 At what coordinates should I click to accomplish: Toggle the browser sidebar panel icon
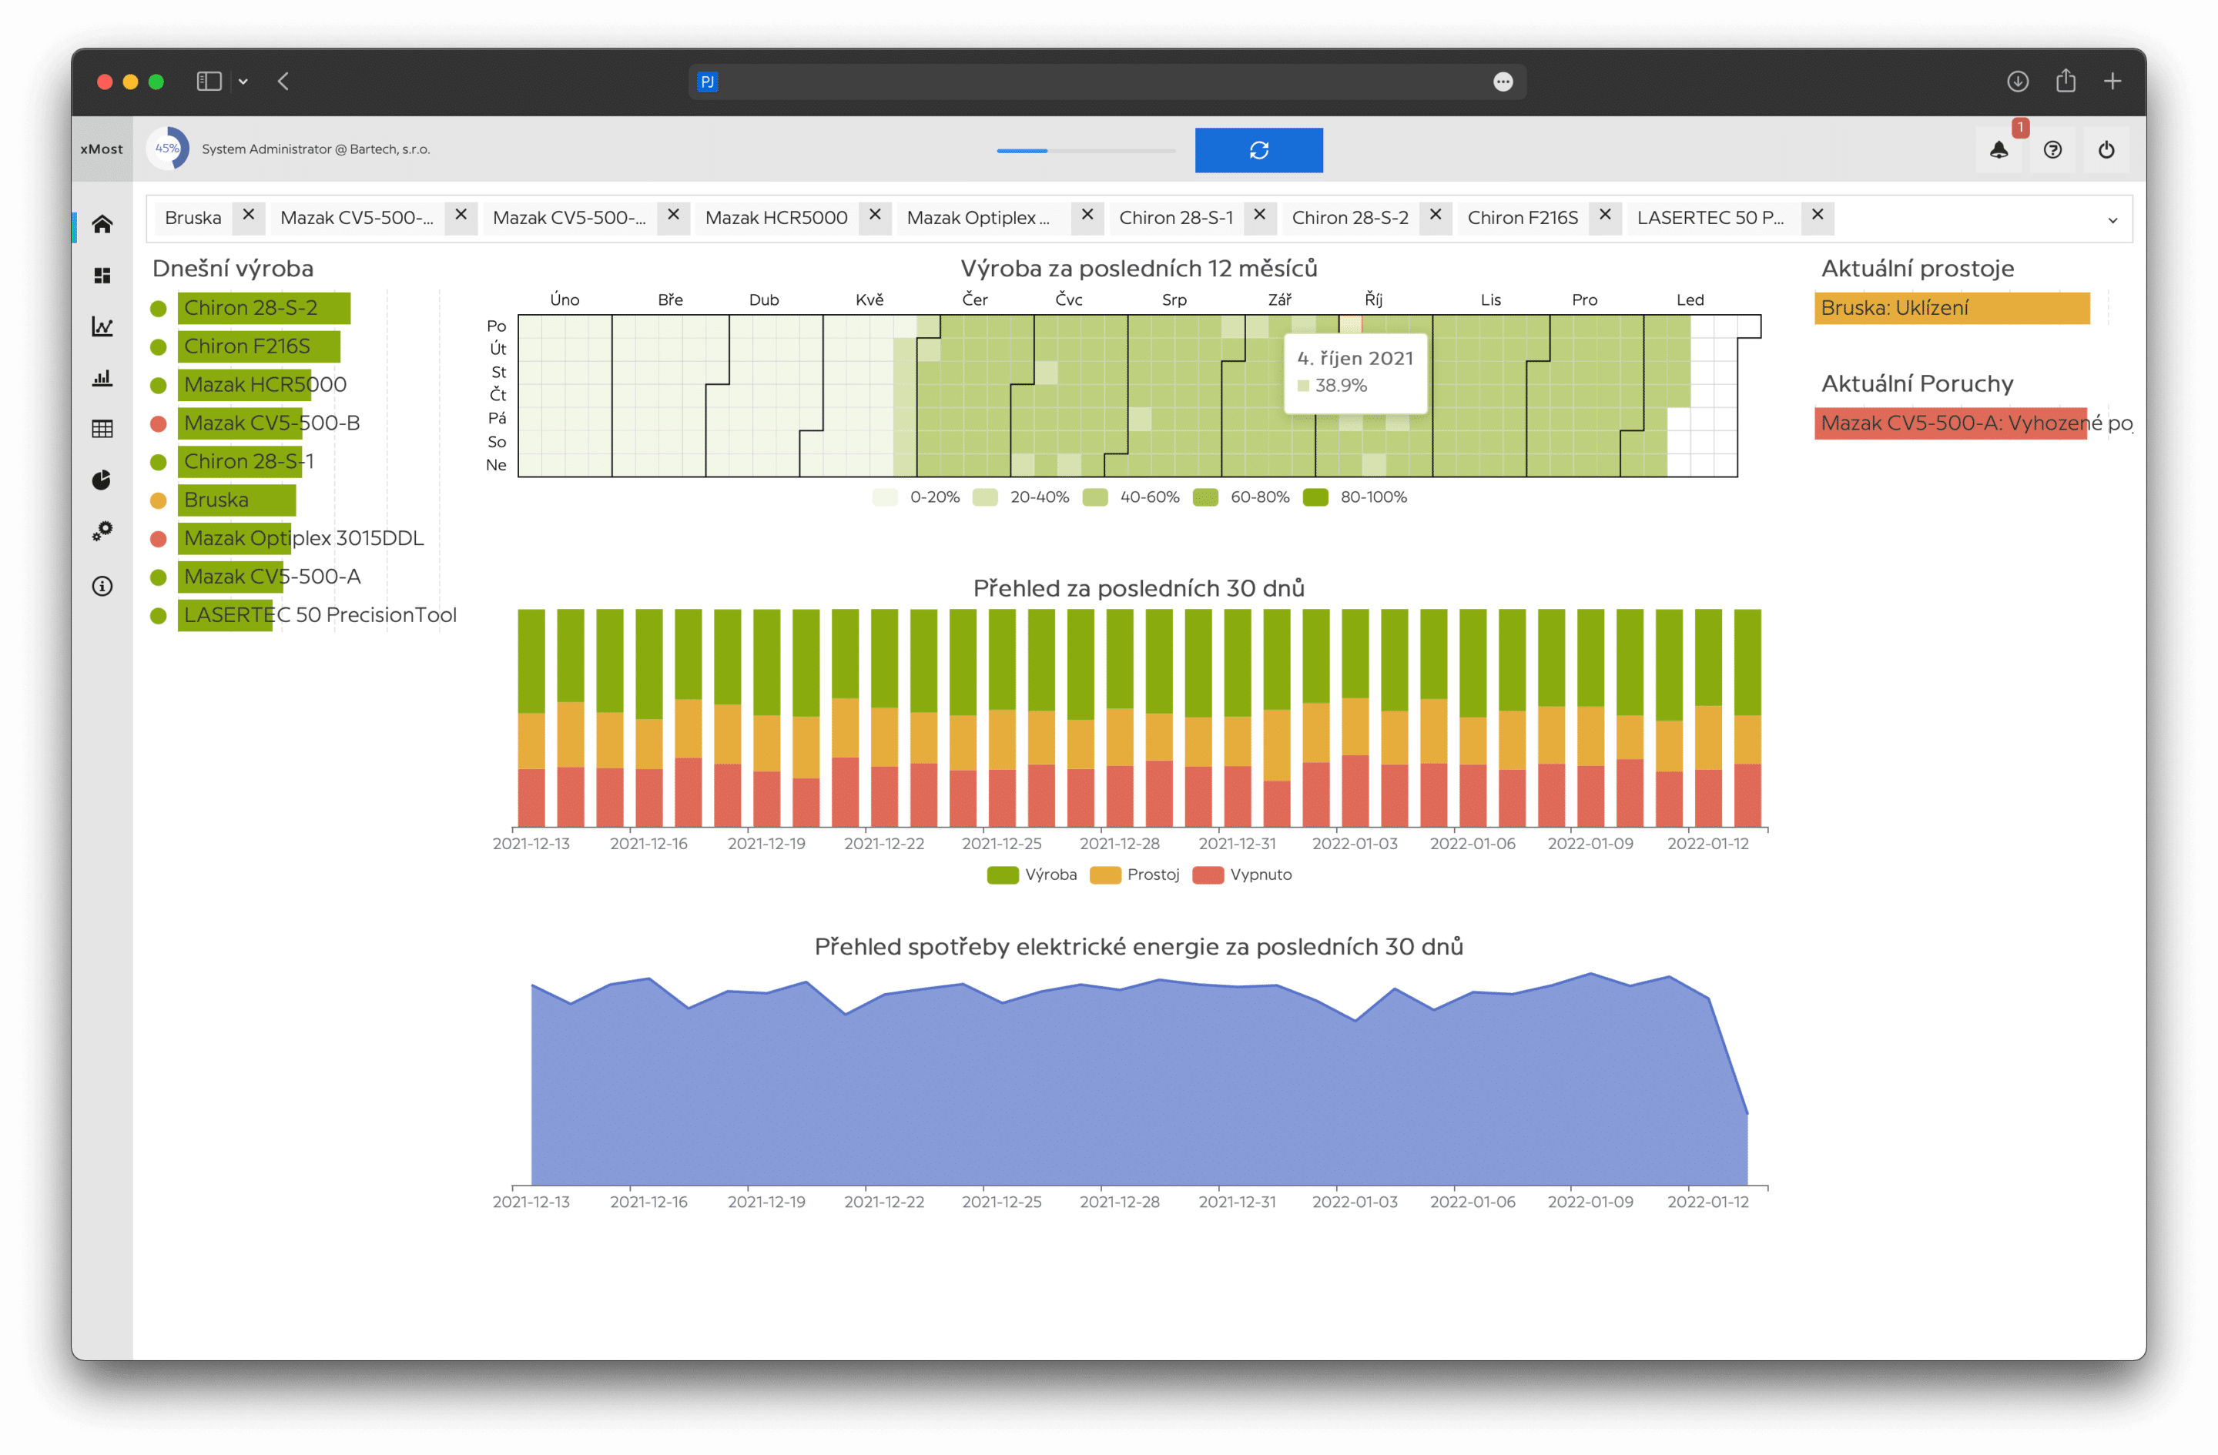click(x=209, y=81)
